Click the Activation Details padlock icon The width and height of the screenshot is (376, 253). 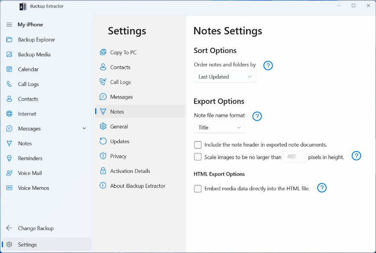coord(103,171)
